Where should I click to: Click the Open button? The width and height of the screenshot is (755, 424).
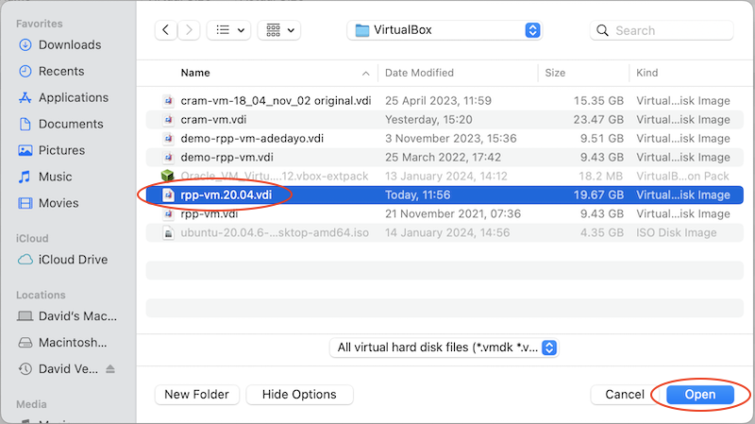(700, 395)
